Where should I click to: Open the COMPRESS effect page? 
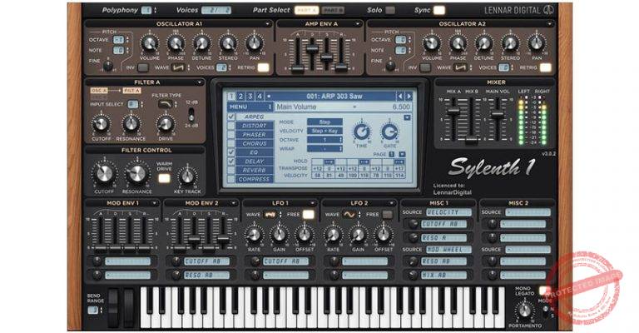point(255,179)
